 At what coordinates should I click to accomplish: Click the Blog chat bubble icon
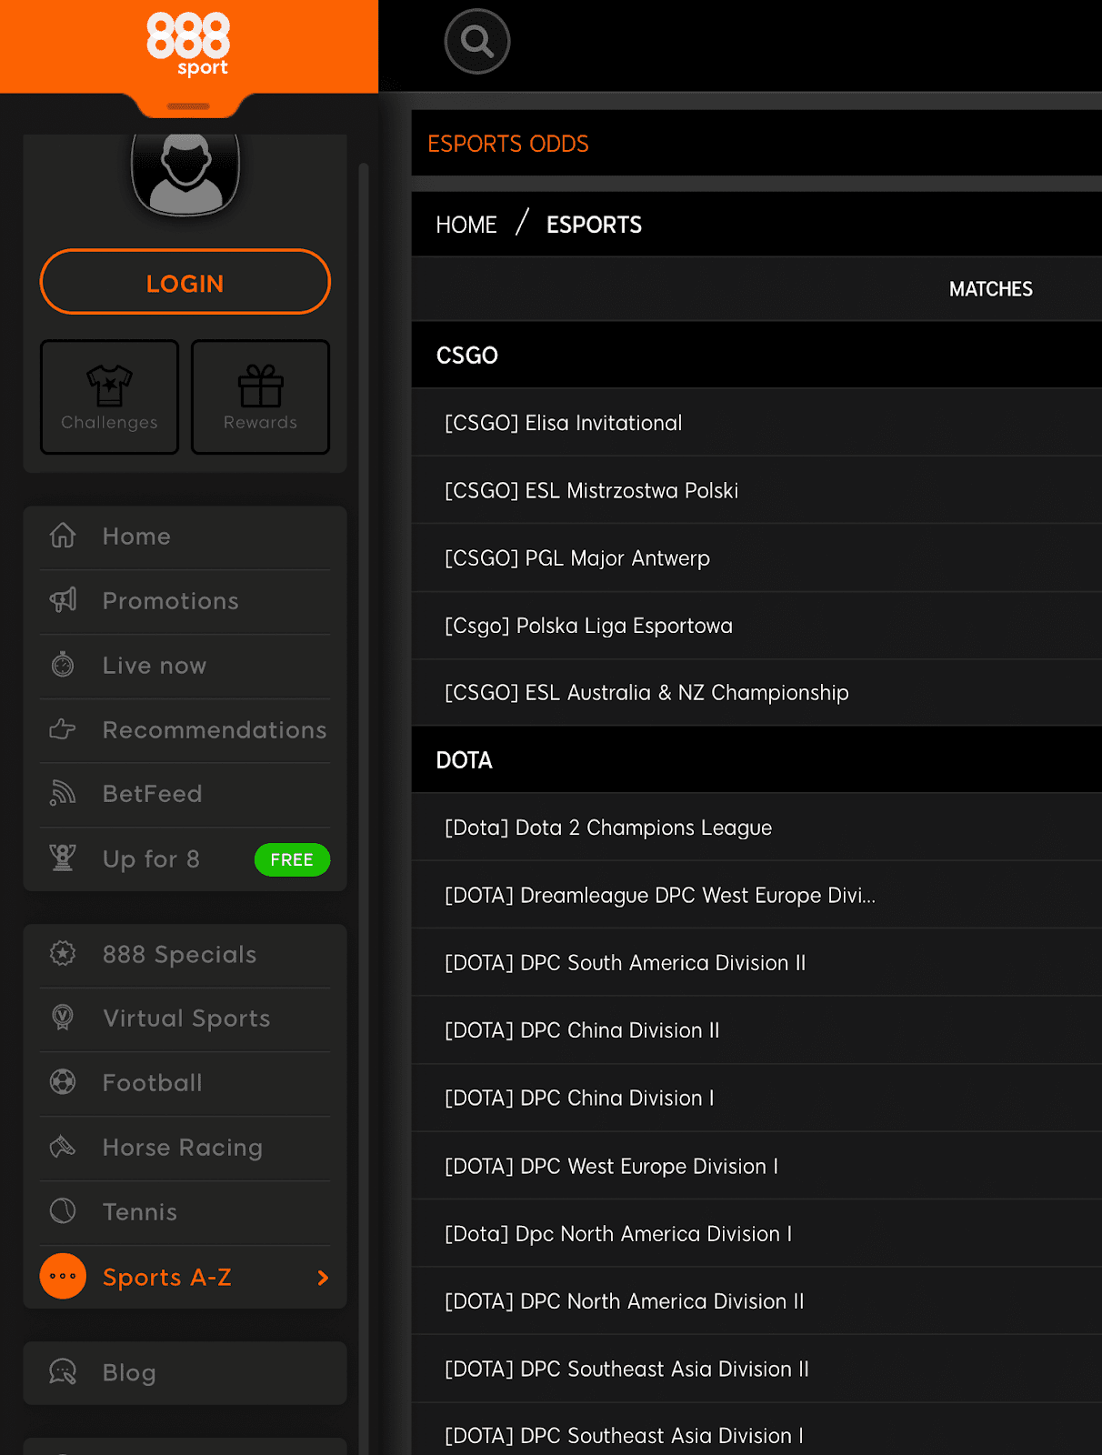[63, 1371]
